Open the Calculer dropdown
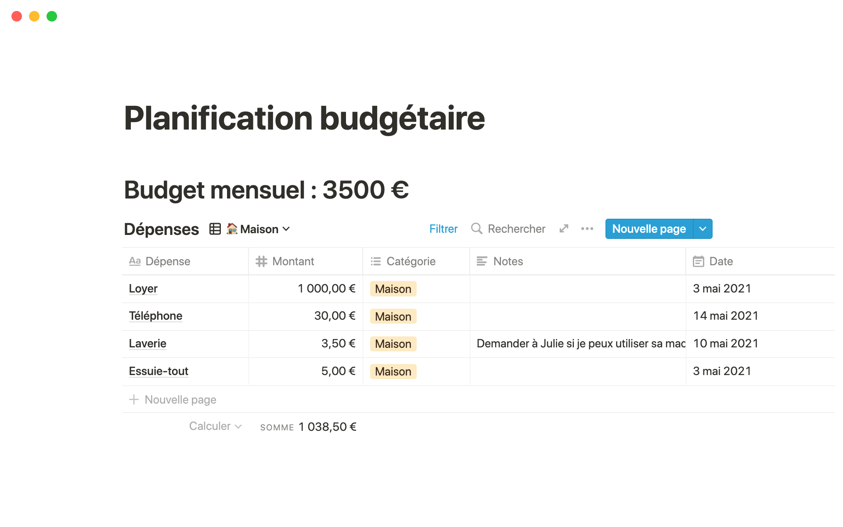The height and width of the screenshot is (527, 843). click(215, 426)
